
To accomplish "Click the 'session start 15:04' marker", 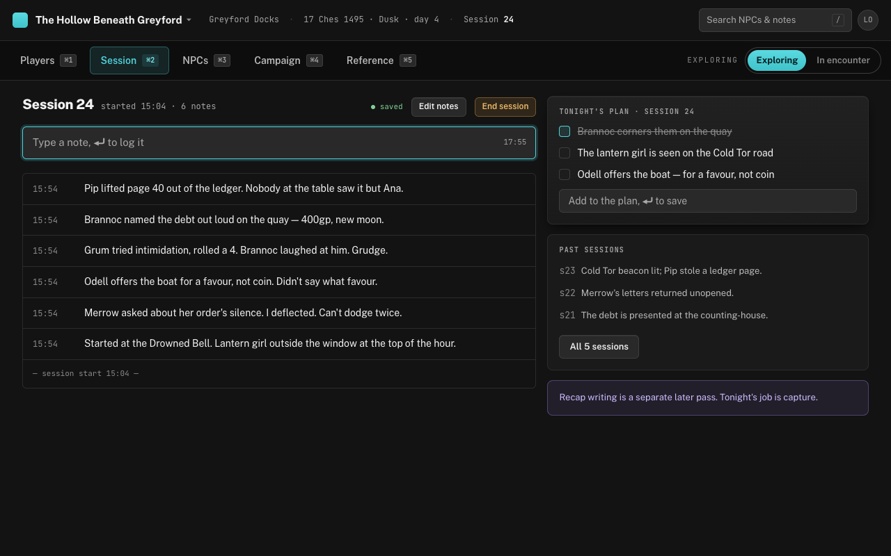I will (86, 374).
